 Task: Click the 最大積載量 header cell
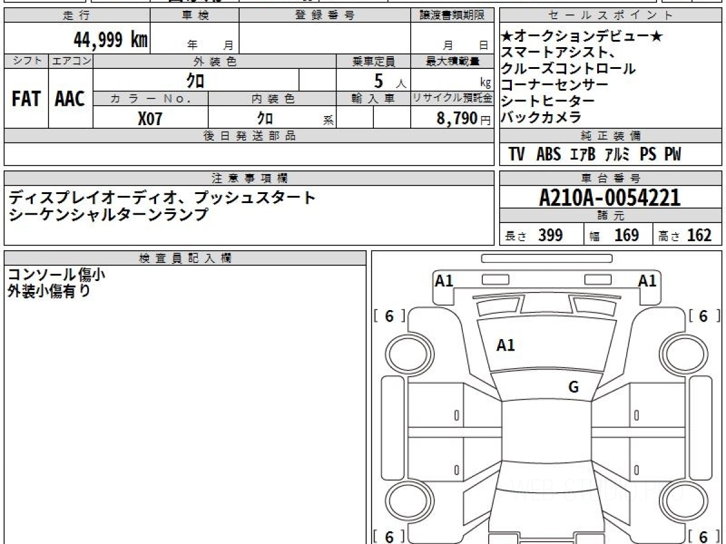pyautogui.click(x=452, y=61)
